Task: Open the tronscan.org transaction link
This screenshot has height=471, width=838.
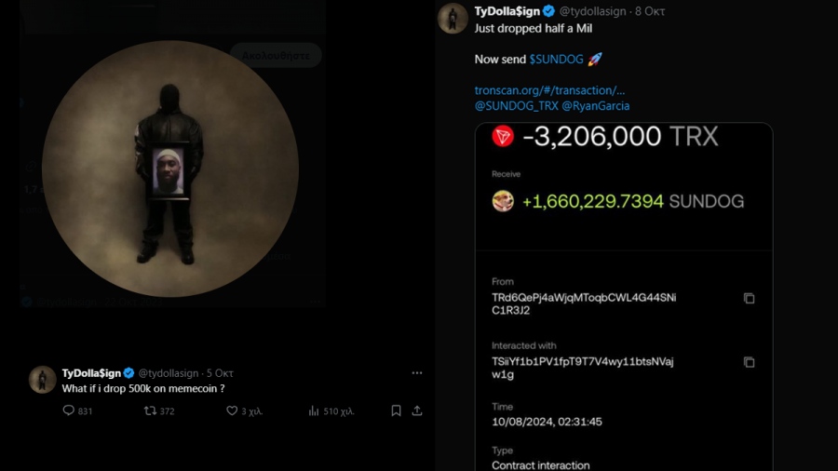Action: click(549, 90)
